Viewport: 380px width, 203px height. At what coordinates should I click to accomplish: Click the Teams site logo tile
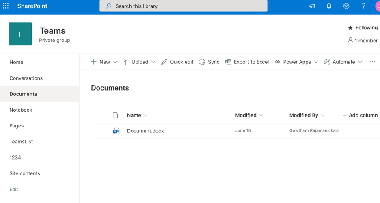(x=20, y=34)
